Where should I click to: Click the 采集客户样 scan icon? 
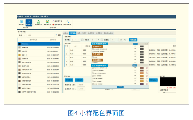[x=47, y=22]
